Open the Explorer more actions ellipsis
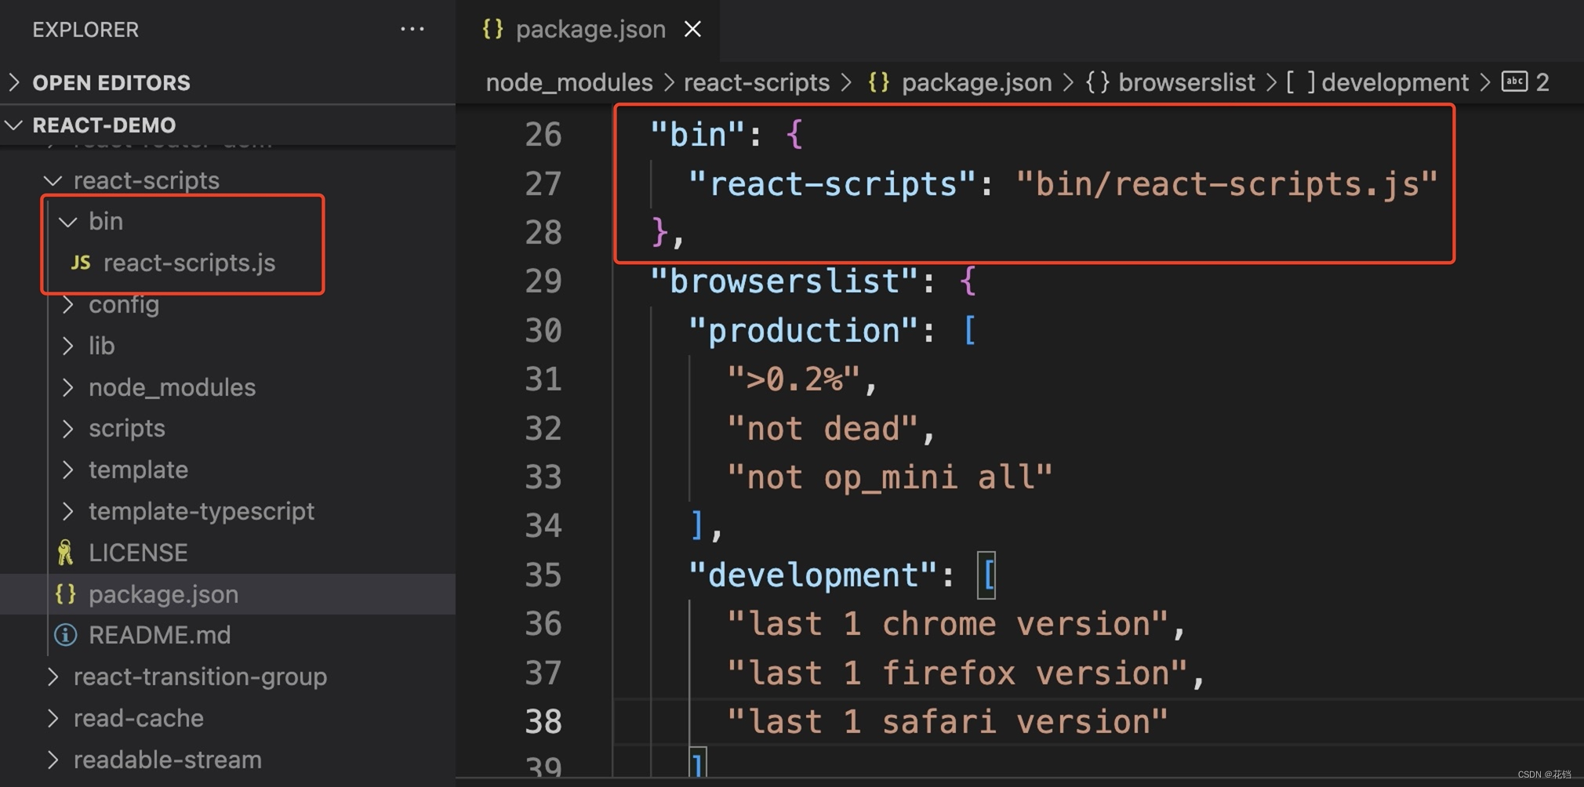The width and height of the screenshot is (1584, 787). click(412, 29)
